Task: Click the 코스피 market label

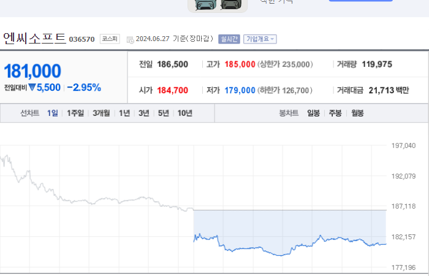Action: [x=110, y=39]
